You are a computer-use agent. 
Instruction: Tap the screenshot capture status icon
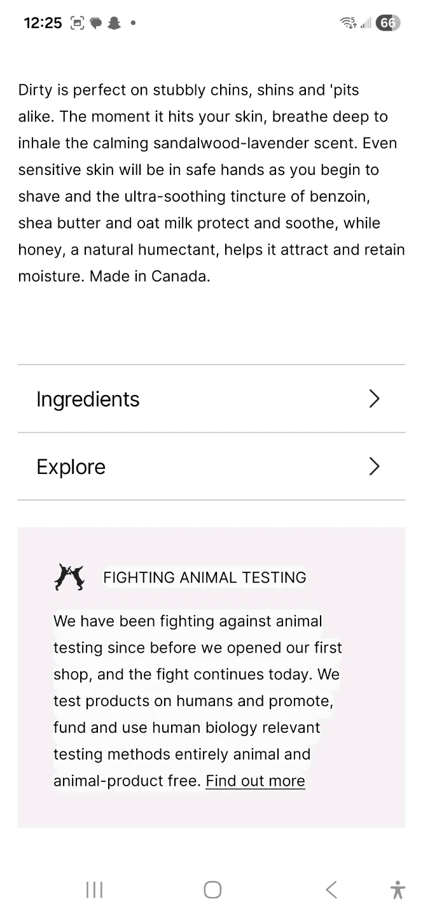pyautogui.click(x=77, y=24)
